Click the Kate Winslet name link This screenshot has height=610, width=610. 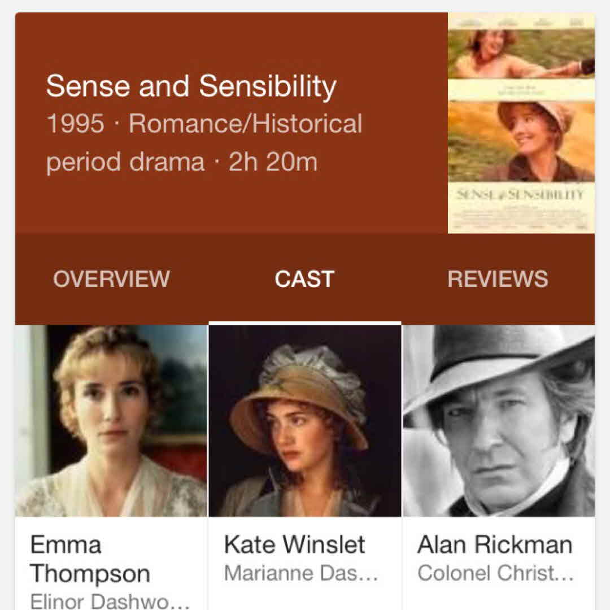[295, 545]
